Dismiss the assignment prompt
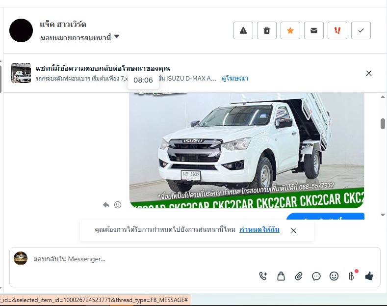This screenshot has height=306, width=387. 293,230
